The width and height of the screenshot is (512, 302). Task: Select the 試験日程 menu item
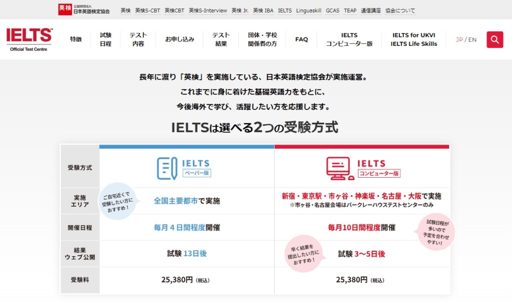coord(105,39)
